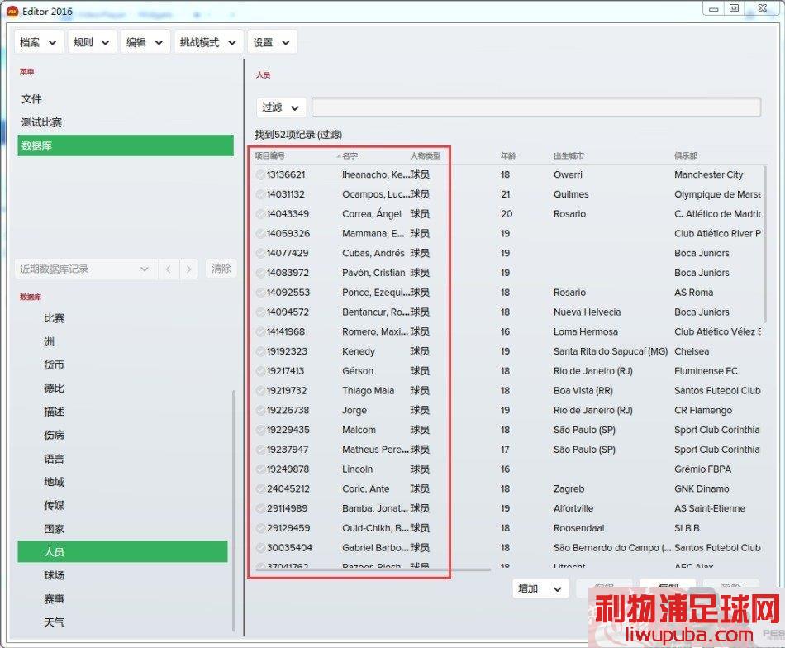
Task: Go to previous recent database record
Action: click(169, 269)
